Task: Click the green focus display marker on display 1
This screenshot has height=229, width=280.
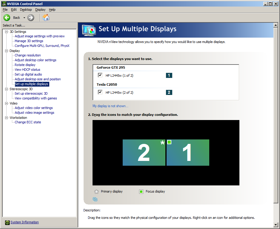Action: [169, 142]
